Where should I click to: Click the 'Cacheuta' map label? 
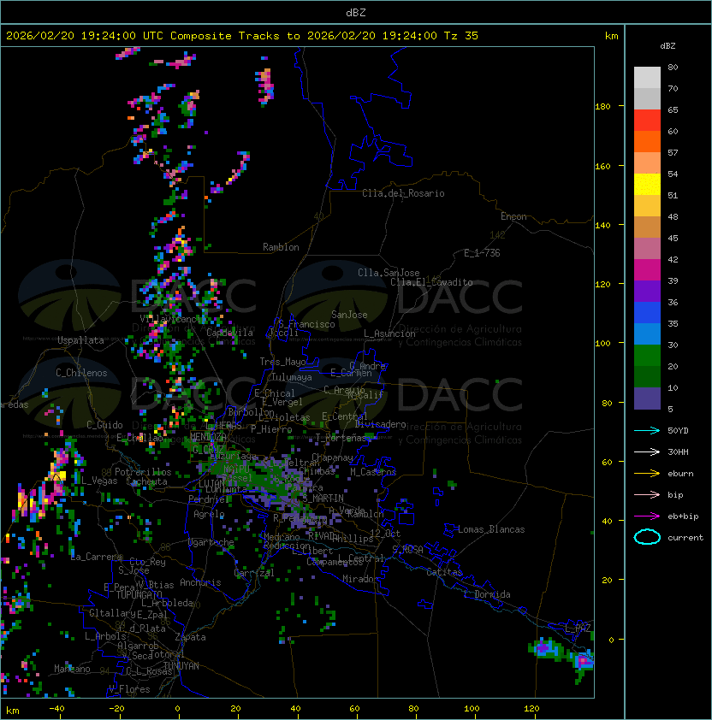pyautogui.click(x=146, y=481)
